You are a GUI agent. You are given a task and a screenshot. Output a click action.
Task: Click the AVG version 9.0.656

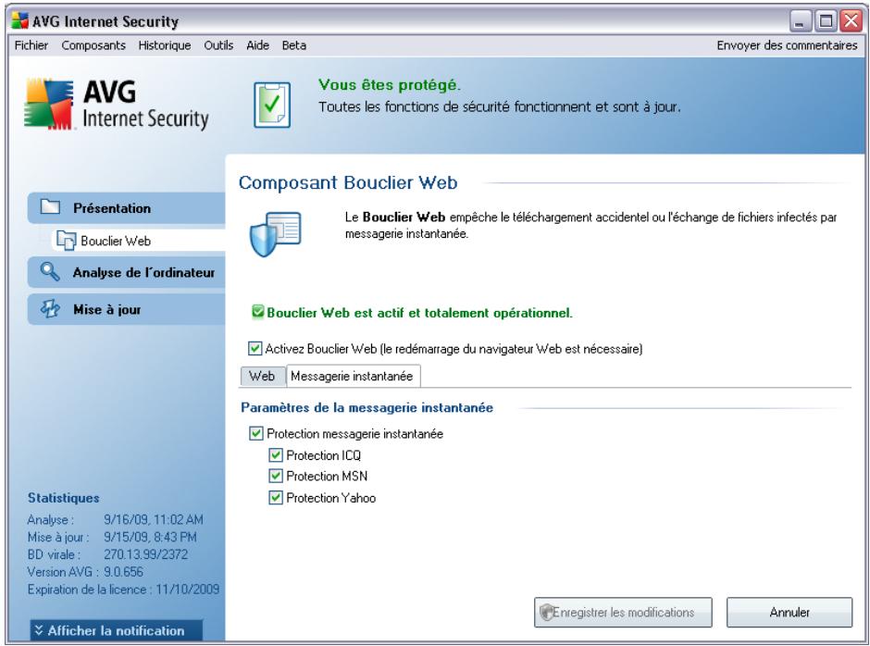click(x=123, y=572)
